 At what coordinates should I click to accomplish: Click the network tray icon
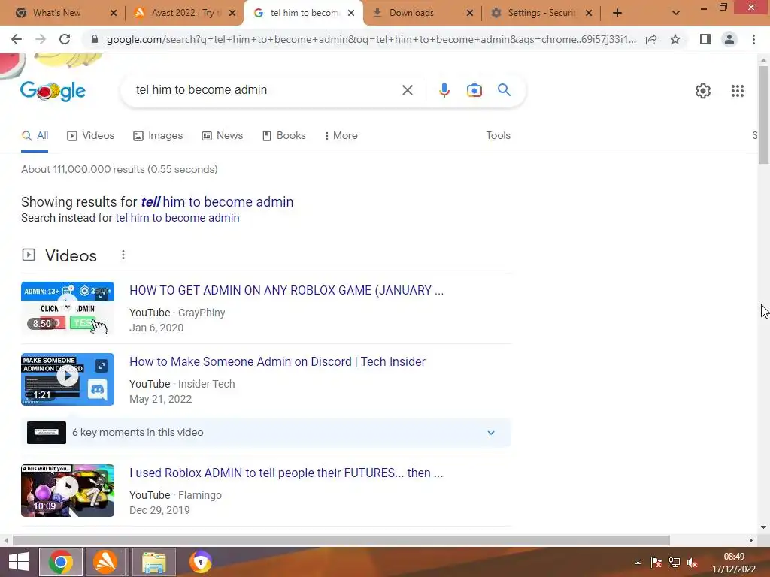coord(675,563)
